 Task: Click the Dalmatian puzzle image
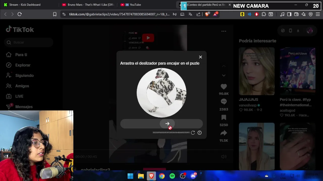click(161, 93)
